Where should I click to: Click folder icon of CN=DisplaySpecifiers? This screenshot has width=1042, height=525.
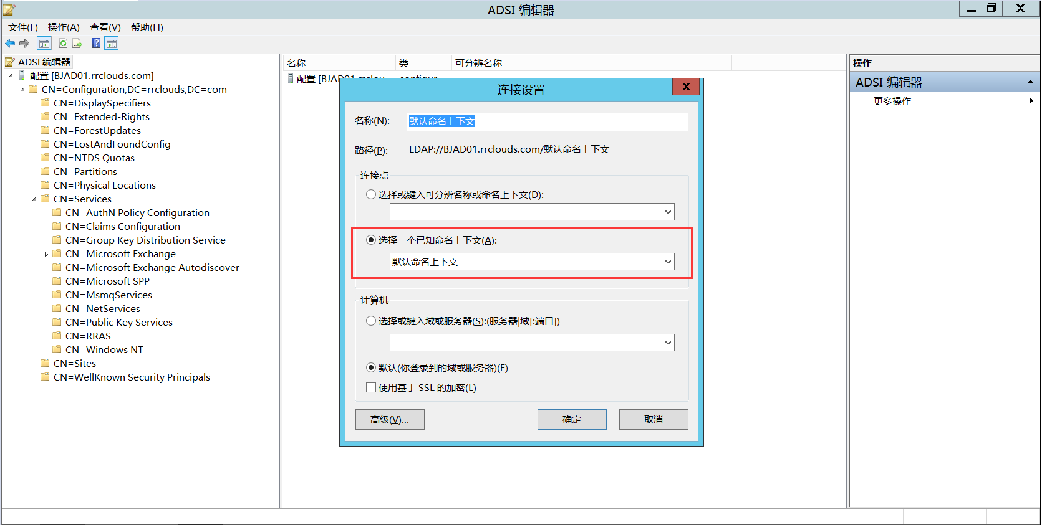click(45, 103)
